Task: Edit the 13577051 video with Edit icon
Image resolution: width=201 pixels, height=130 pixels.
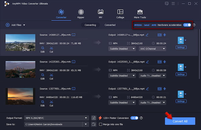Action: click(x=43, y=104)
